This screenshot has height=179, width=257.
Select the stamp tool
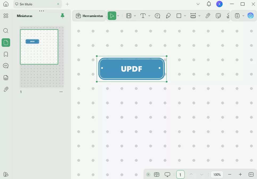pos(228,16)
